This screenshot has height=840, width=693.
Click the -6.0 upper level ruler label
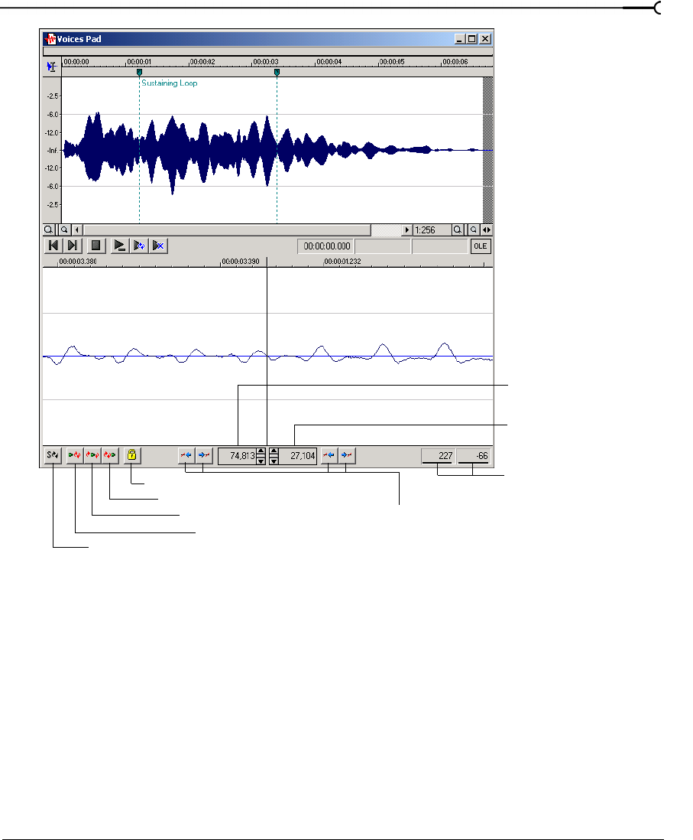(x=53, y=114)
